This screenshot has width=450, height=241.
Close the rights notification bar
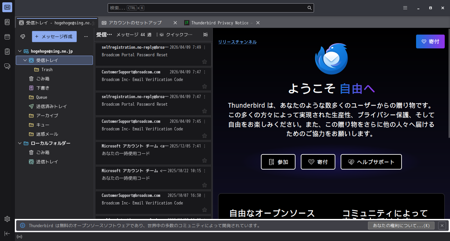click(x=442, y=226)
